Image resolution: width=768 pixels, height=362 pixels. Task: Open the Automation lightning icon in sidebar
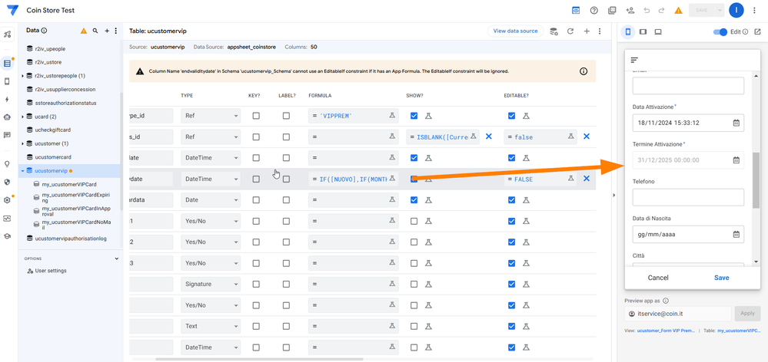click(7, 99)
